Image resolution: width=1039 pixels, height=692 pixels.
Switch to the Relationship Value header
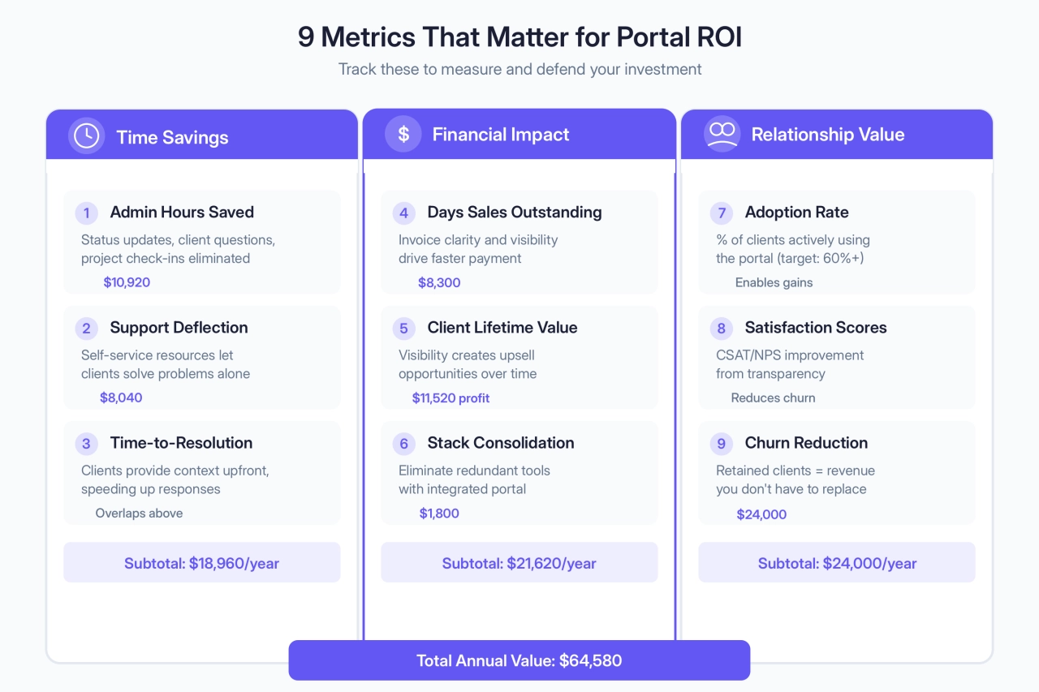pos(837,135)
